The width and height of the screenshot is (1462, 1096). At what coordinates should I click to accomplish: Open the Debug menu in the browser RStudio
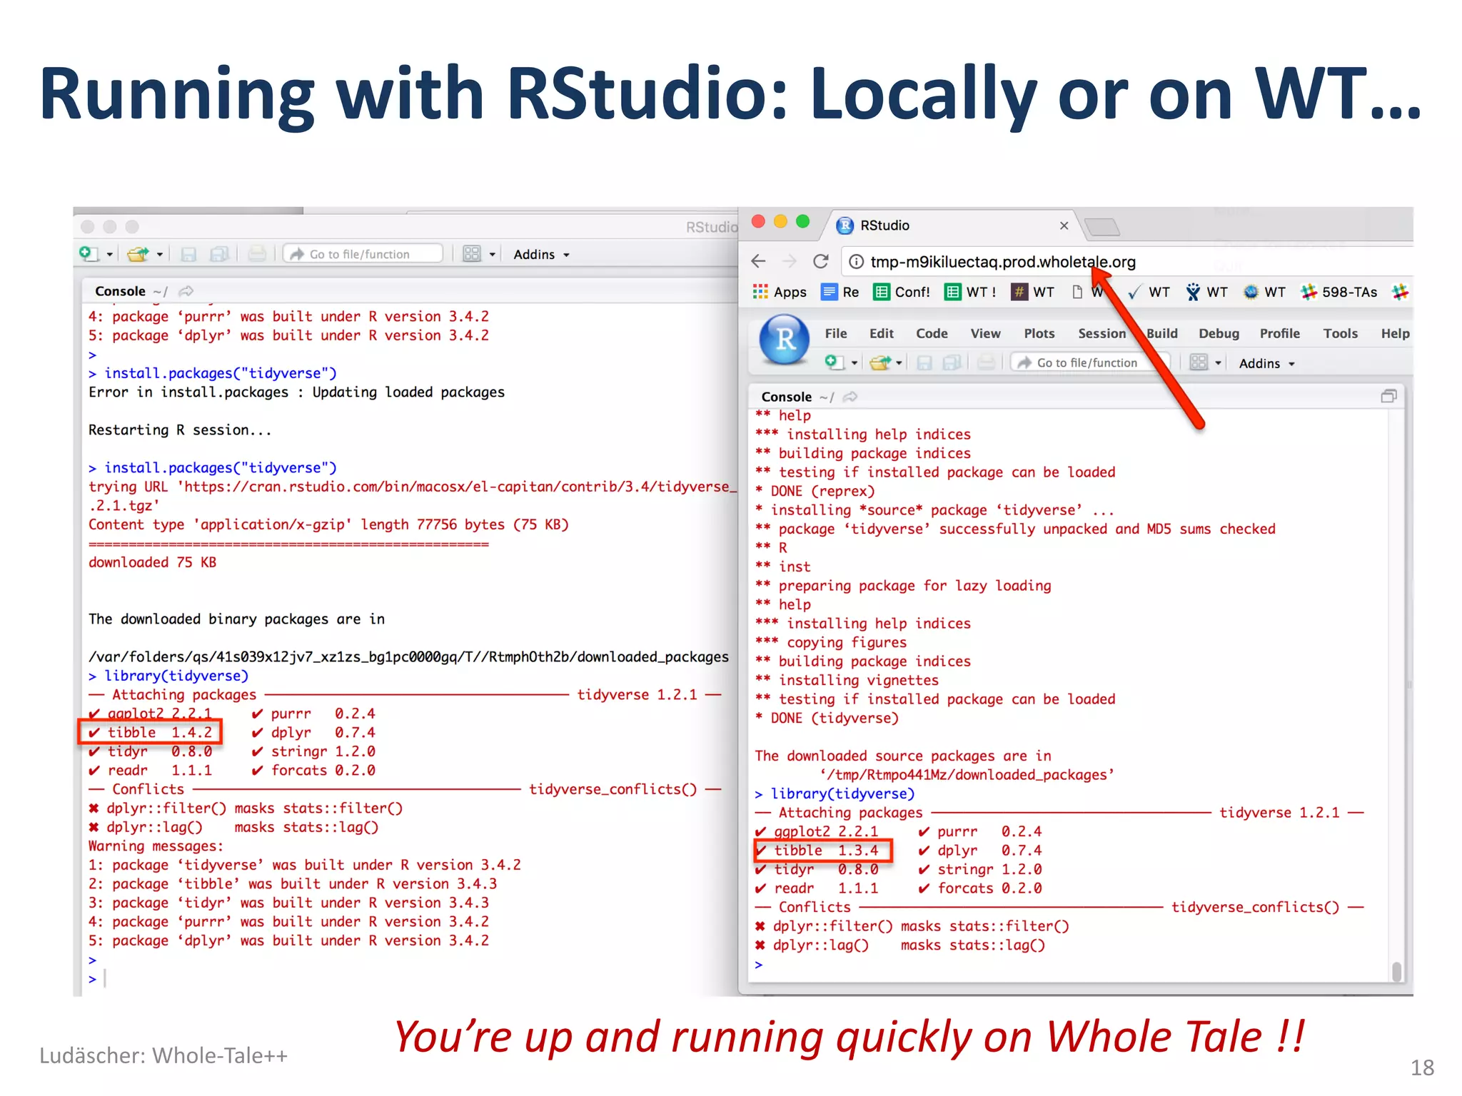click(1219, 333)
